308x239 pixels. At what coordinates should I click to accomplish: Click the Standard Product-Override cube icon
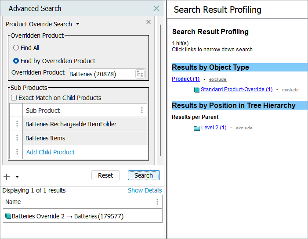click(196, 90)
